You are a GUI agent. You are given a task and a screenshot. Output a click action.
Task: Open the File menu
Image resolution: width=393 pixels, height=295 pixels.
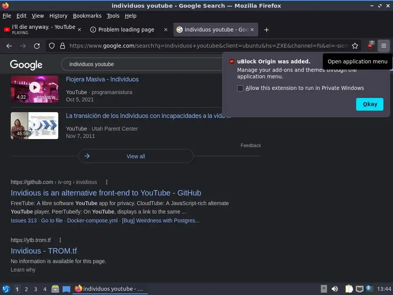pyautogui.click(x=7, y=16)
